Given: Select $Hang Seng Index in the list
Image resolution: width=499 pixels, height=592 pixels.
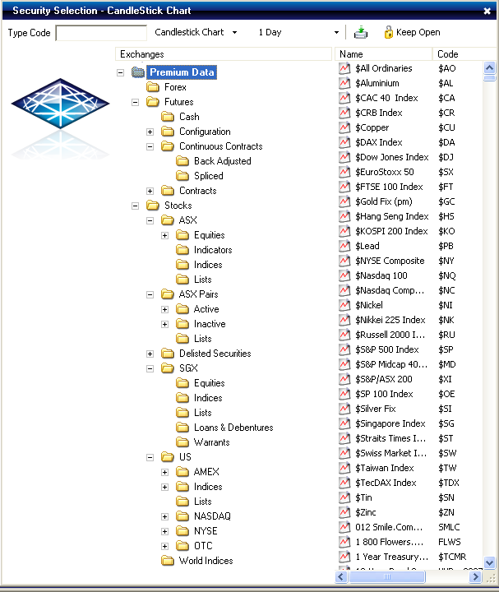Looking at the screenshot, I should point(392,216).
